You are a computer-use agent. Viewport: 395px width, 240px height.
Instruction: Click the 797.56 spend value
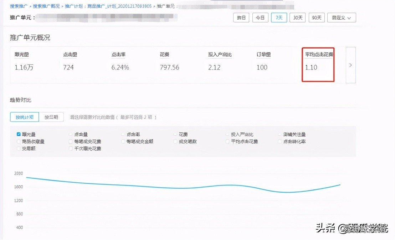click(x=170, y=67)
